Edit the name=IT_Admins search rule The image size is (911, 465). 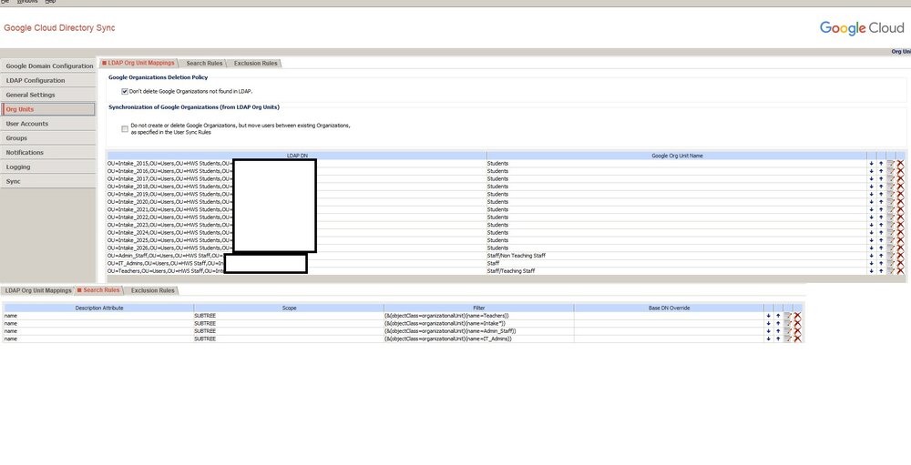pos(788,339)
